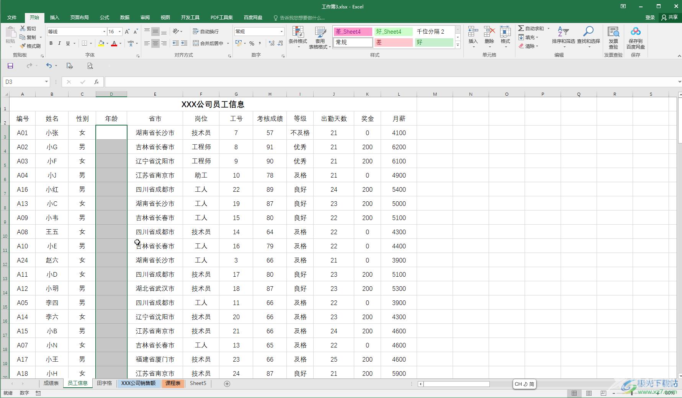682x398 pixels.
Task: Open the Formulas (公式) tab
Action: [x=105, y=18]
